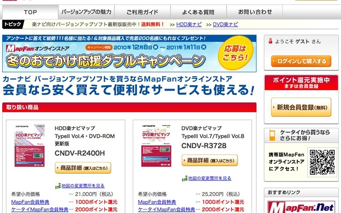The height and width of the screenshot is (213, 341).
Task: Click CNDV-R2400H model number text
Action: 79,153
